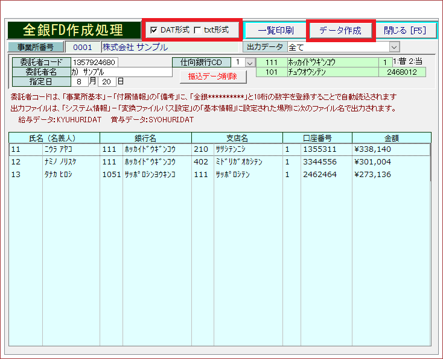Click the 金額 column header
This screenshot has height=359, width=443.
click(x=391, y=137)
